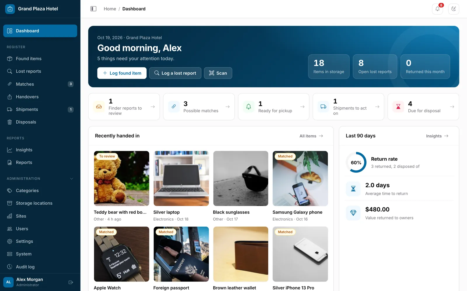Screen dimensions: 467x291
Task: Click the Possible matches link icon
Action: click(174, 107)
